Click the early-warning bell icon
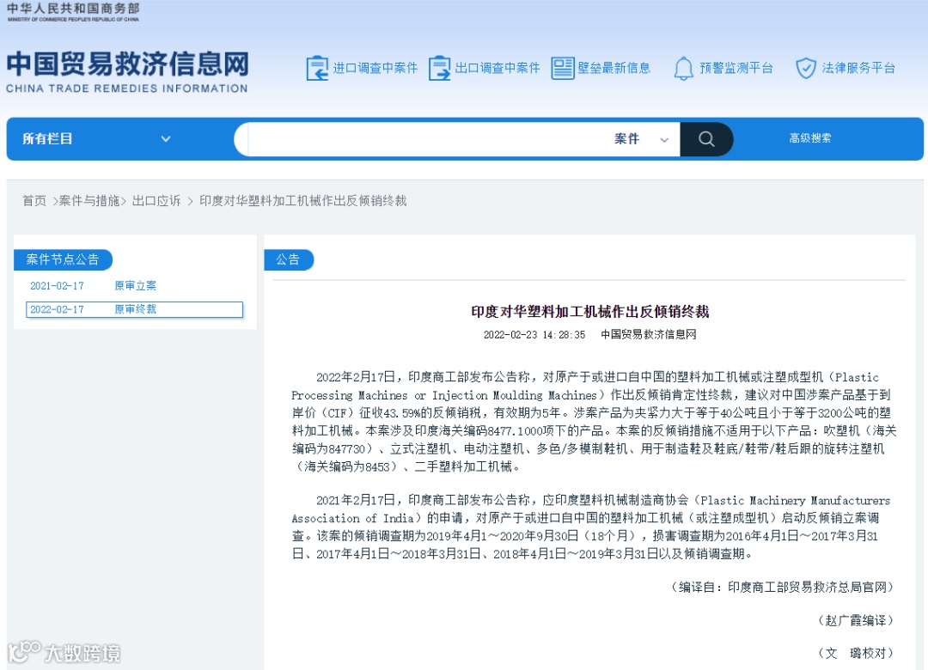 (x=684, y=68)
